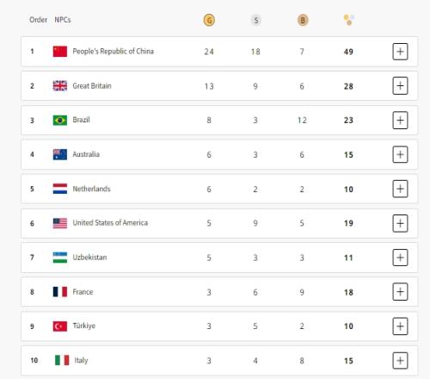
Task: Click the total medals column icon
Action: [x=349, y=20]
